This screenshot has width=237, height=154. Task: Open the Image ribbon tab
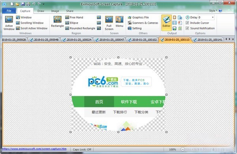pos(55,11)
